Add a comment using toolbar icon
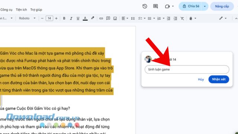 (108, 18)
